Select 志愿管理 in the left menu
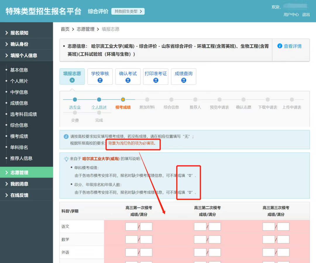 coord(19,173)
